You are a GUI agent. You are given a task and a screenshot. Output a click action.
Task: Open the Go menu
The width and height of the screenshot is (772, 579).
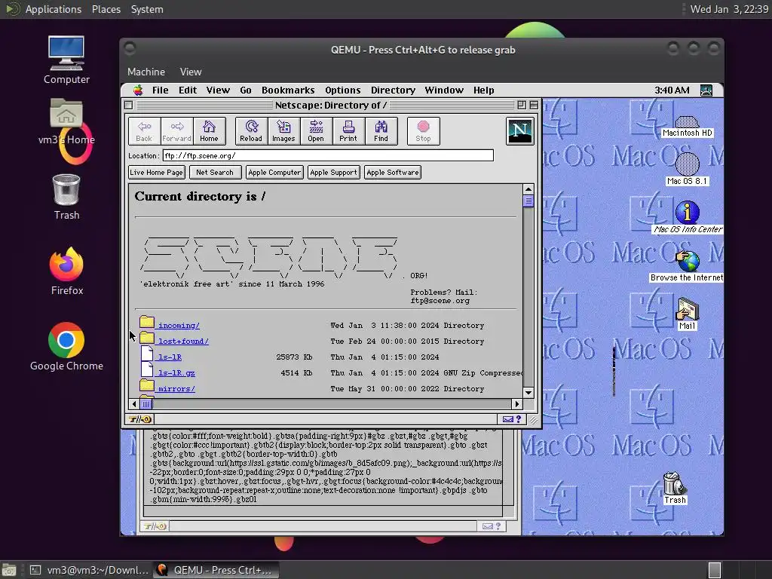click(x=246, y=90)
